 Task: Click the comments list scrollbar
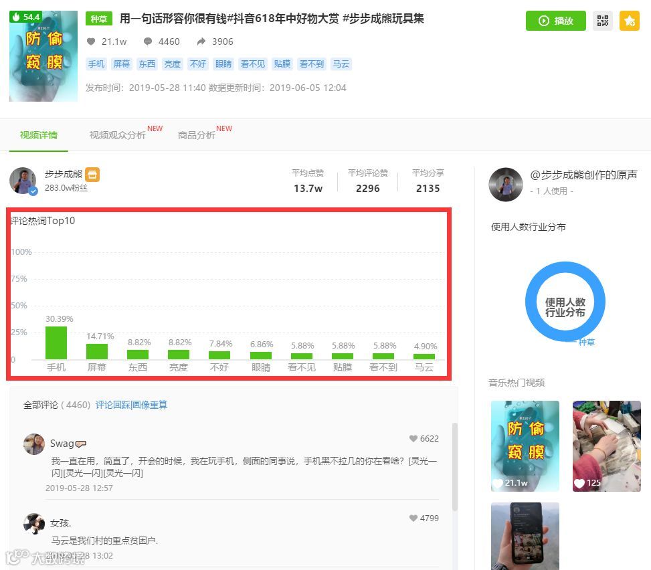pos(454,466)
